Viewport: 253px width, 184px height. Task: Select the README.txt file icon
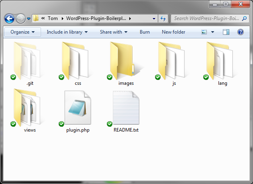point(126,108)
